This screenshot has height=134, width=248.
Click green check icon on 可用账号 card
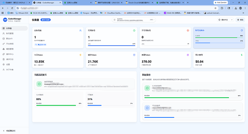(134, 31)
